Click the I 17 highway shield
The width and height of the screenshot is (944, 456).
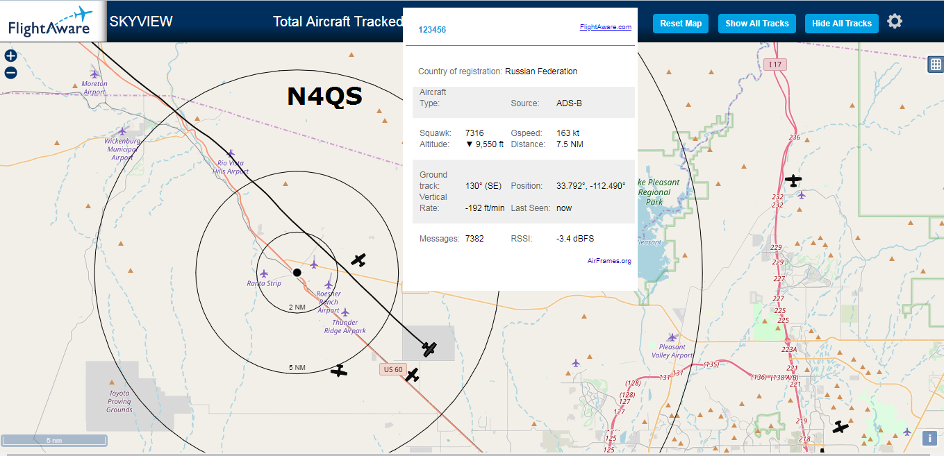(x=775, y=65)
